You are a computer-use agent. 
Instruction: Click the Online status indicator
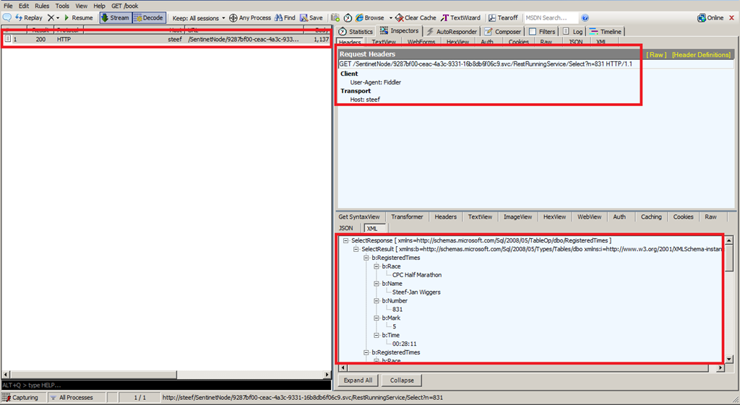pyautogui.click(x=710, y=17)
